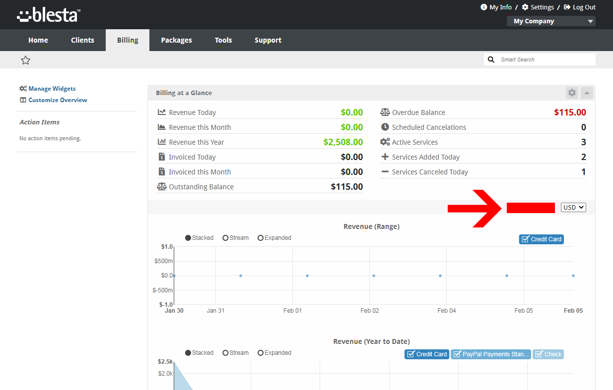Screen dimensions: 613x390
Task: Select Expanded in Revenue (Year to Date) chart
Action: 274,353
